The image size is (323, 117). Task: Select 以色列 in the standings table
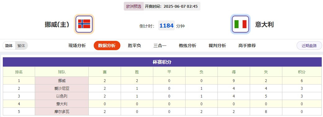(x=62, y=96)
